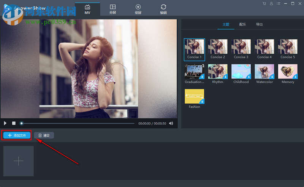Image resolution: width=304 pixels, height=187 pixels.
Task: Select the 主题 theme tab
Action: (x=226, y=24)
